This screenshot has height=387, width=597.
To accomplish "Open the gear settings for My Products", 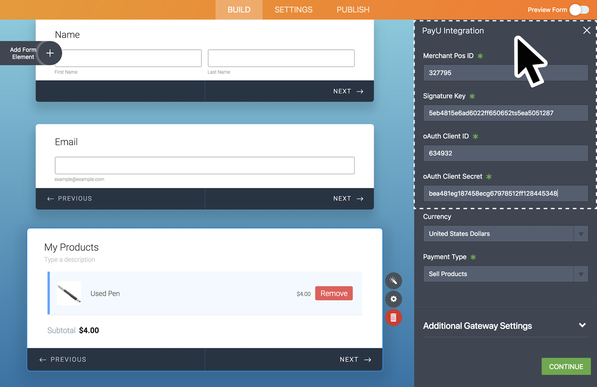I will [393, 299].
